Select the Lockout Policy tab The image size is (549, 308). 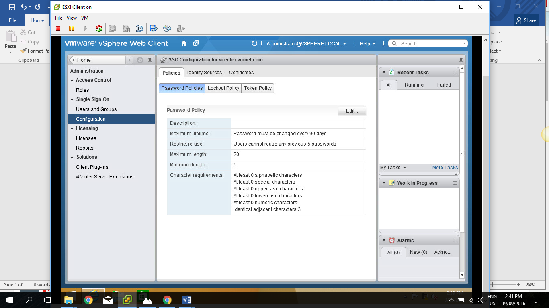pos(223,88)
